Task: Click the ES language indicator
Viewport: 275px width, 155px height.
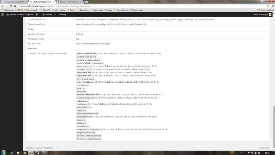Action: (x=241, y=152)
